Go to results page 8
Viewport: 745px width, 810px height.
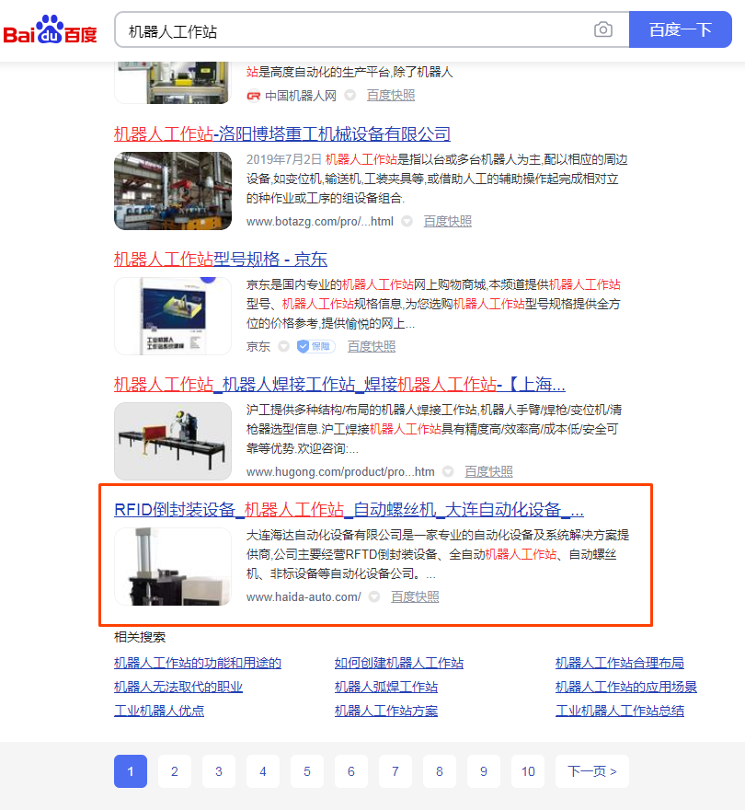click(x=440, y=771)
